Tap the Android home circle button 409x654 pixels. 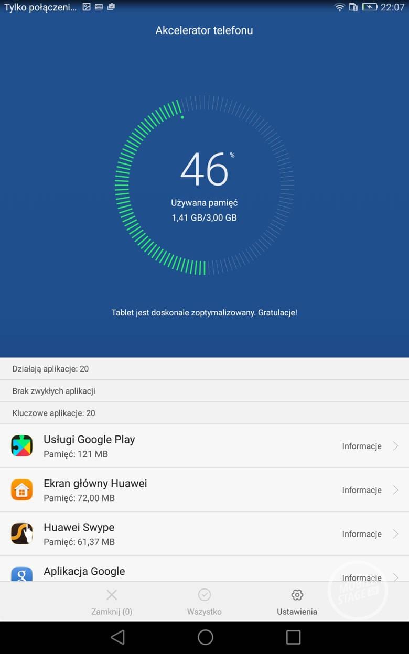(205, 637)
